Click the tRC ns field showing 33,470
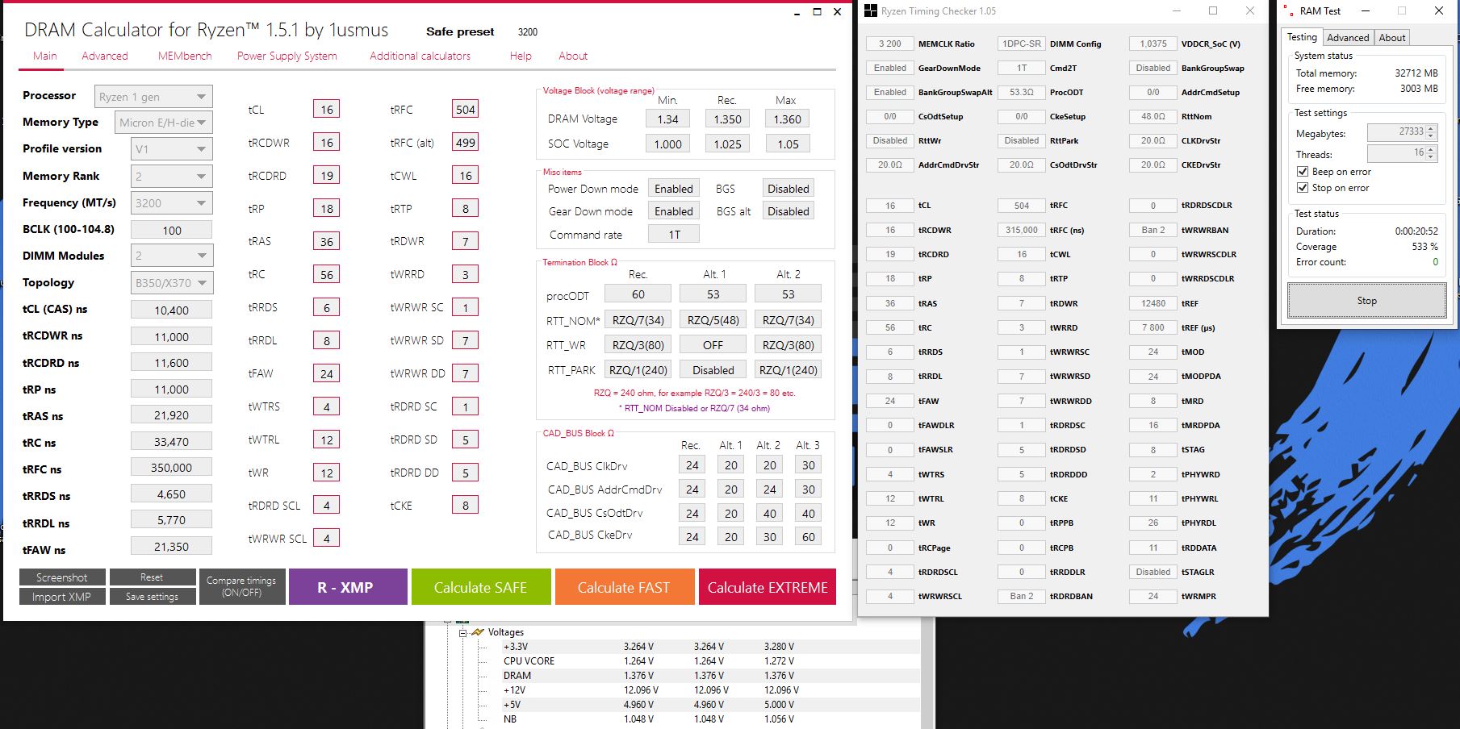The height and width of the screenshot is (729, 1460). [171, 442]
